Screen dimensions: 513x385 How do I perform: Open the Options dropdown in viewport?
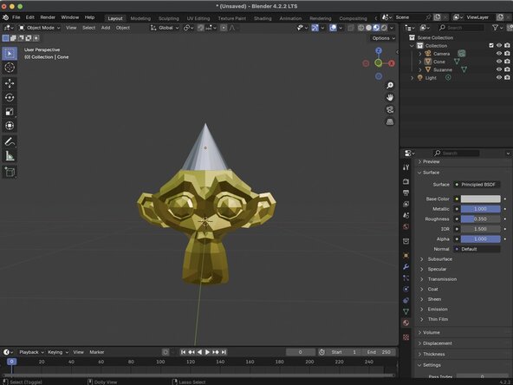[x=383, y=38]
